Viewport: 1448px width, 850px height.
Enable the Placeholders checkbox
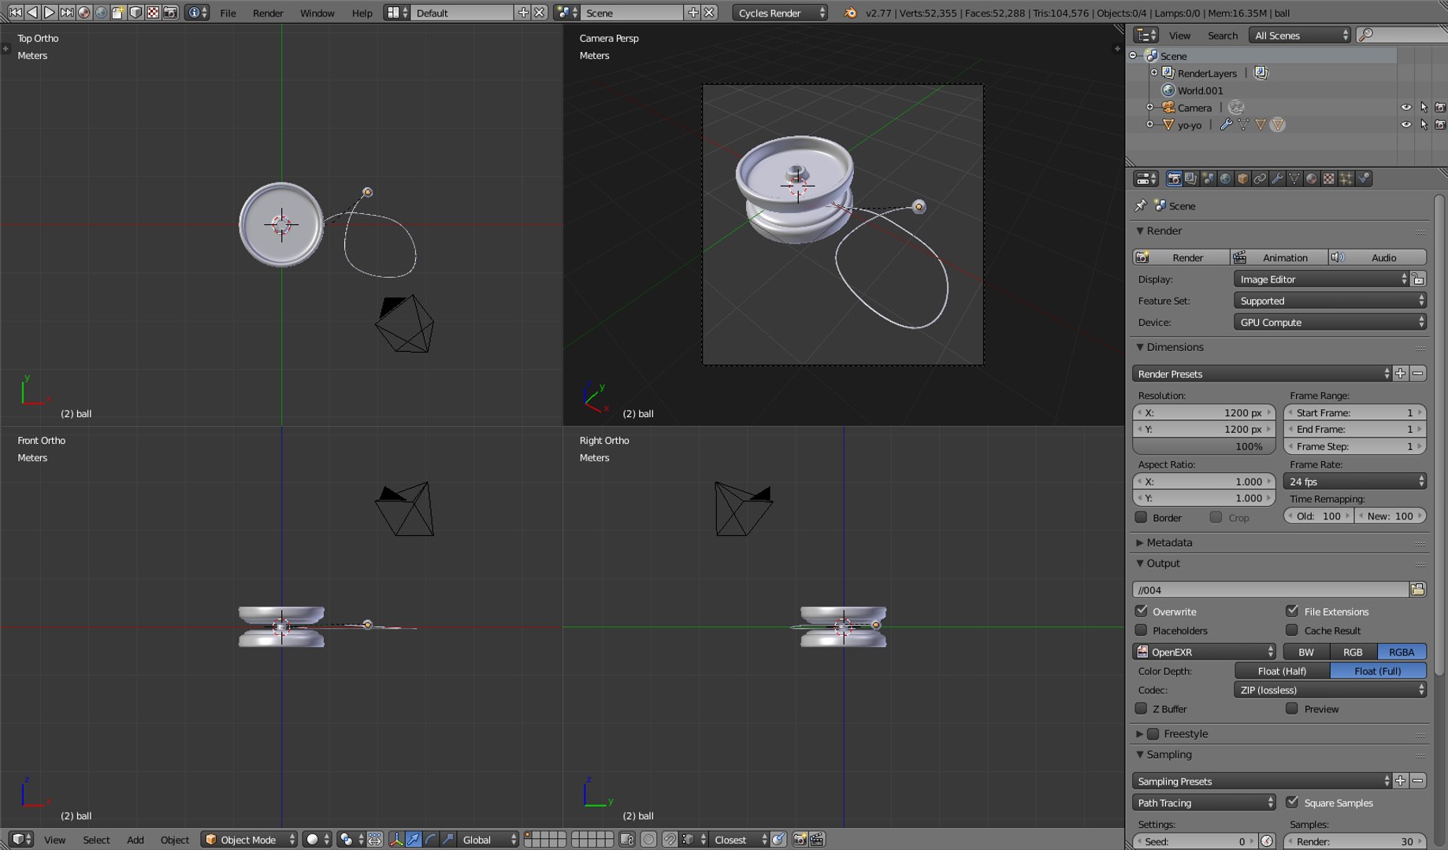click(1142, 630)
